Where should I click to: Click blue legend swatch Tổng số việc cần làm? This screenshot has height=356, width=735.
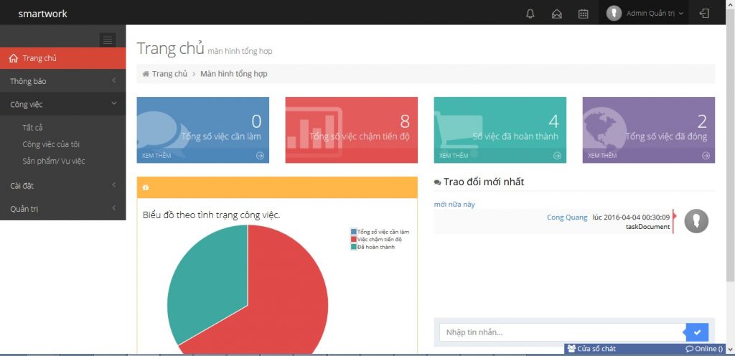pyautogui.click(x=353, y=231)
